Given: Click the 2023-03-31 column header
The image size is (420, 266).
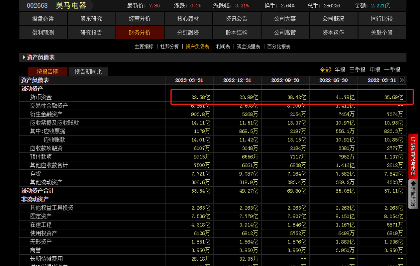Looking at the screenshot, I should pyautogui.click(x=189, y=80).
